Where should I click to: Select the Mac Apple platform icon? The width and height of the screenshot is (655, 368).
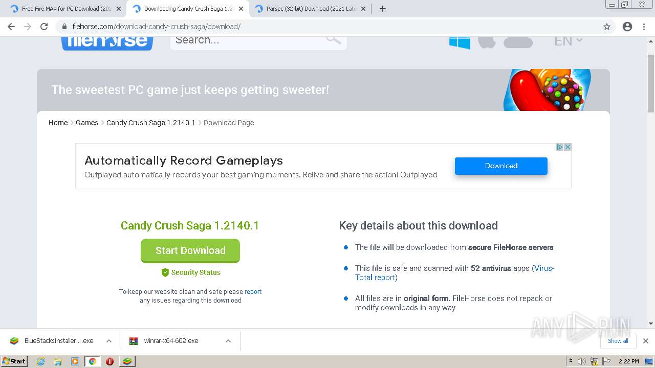pyautogui.click(x=487, y=42)
